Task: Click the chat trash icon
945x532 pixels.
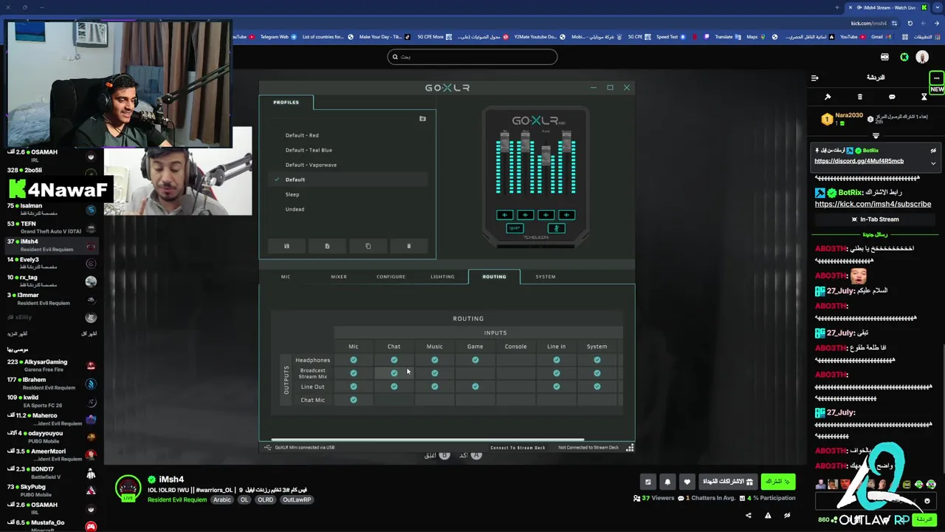Action: (859, 97)
